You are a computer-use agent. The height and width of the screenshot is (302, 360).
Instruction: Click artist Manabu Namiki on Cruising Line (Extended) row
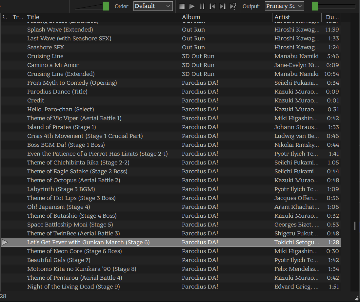tap(296, 74)
